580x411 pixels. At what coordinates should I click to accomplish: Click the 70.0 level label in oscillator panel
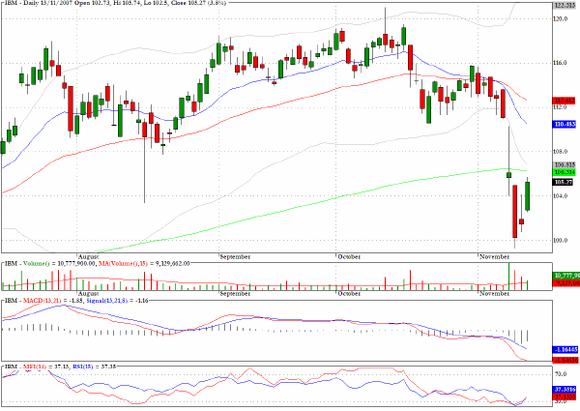[561, 374]
